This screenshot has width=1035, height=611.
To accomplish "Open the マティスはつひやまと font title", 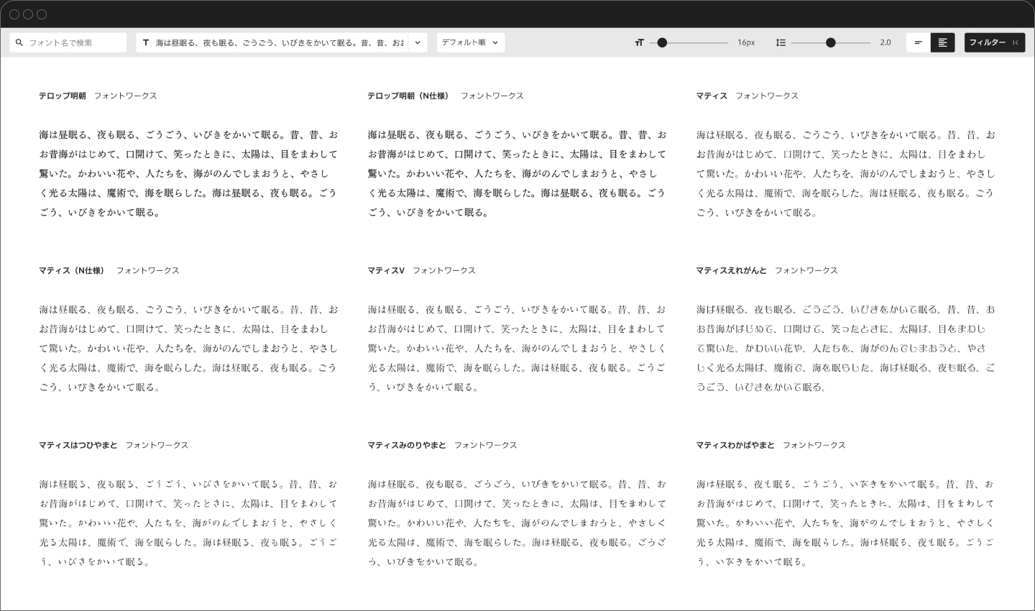I will click(x=78, y=445).
